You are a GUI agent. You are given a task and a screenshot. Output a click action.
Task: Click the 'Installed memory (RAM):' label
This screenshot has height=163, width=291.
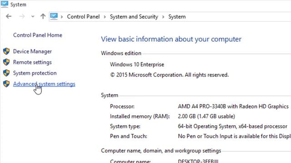[x=140, y=116]
